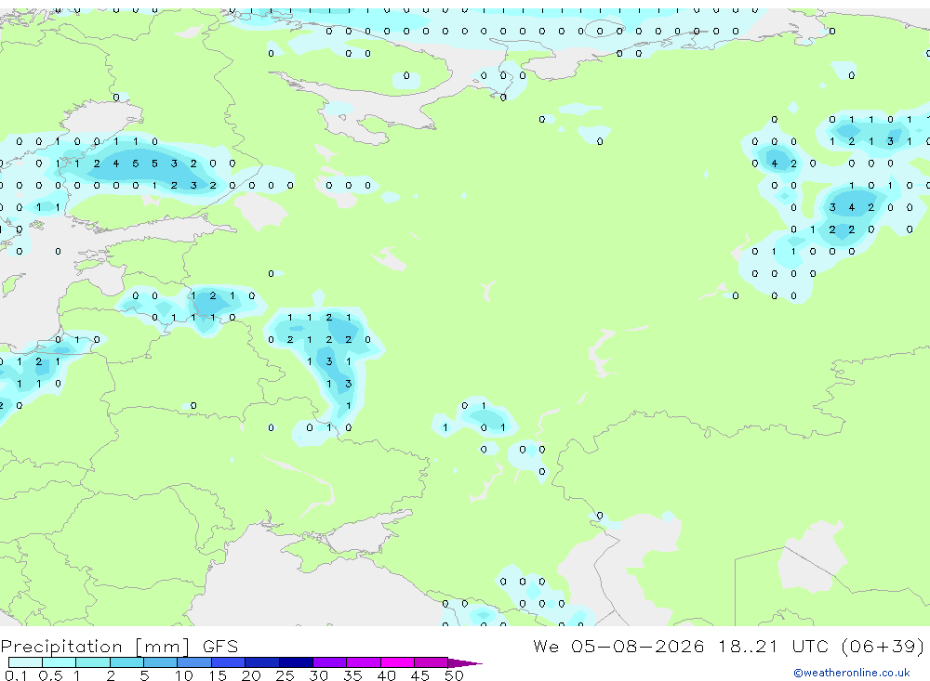Click the 40–45 mm legend swatch
930x681 pixels.
pyautogui.click(x=397, y=662)
